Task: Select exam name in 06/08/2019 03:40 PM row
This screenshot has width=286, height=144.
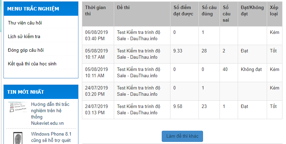Action: click(x=139, y=35)
